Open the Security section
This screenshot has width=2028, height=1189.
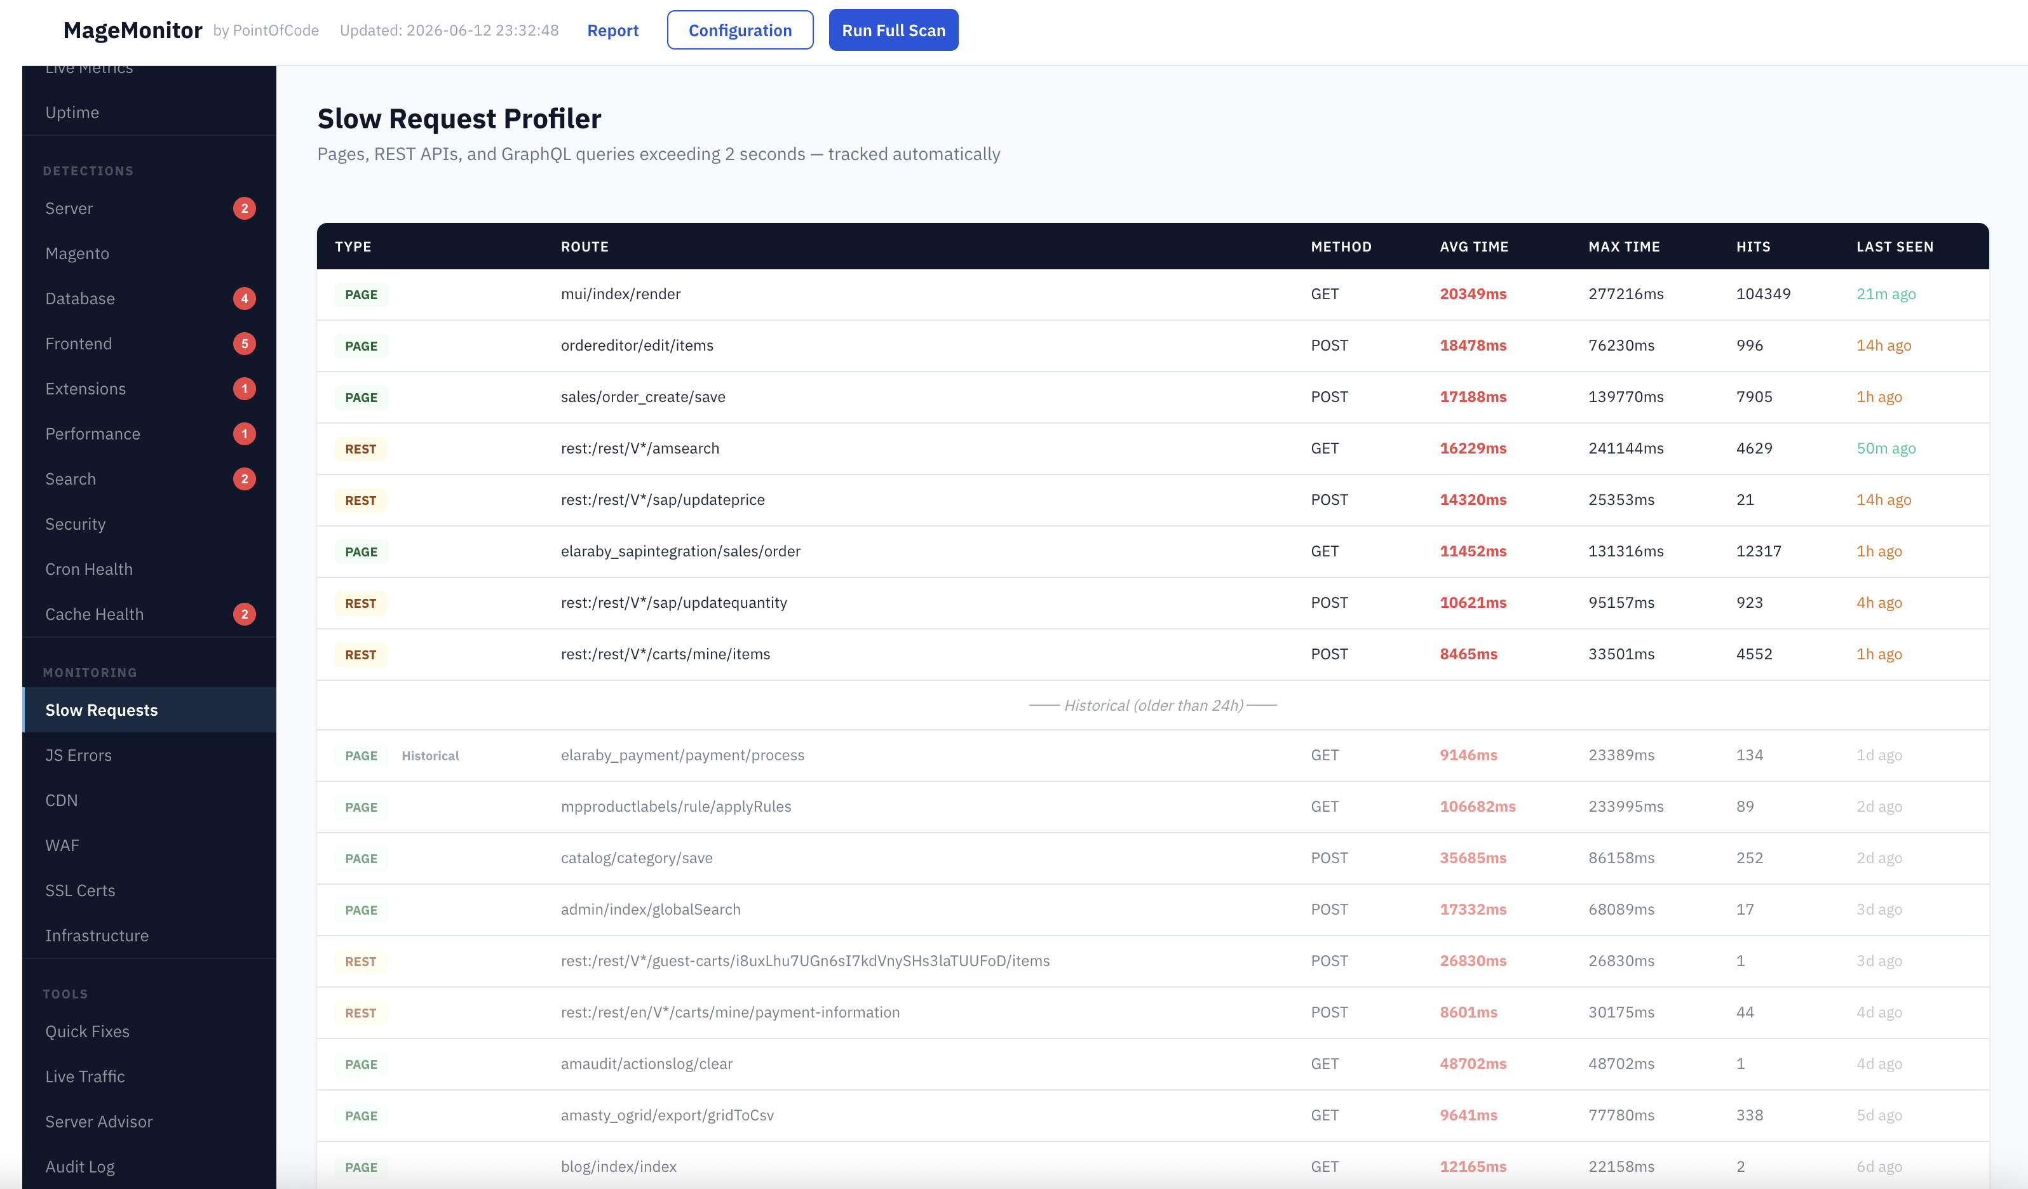(150, 524)
